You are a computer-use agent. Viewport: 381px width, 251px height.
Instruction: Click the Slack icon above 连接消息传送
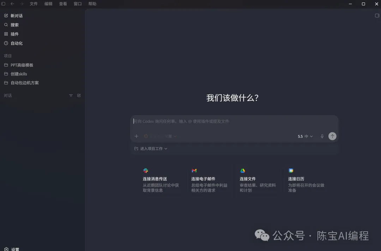pyautogui.click(x=146, y=171)
